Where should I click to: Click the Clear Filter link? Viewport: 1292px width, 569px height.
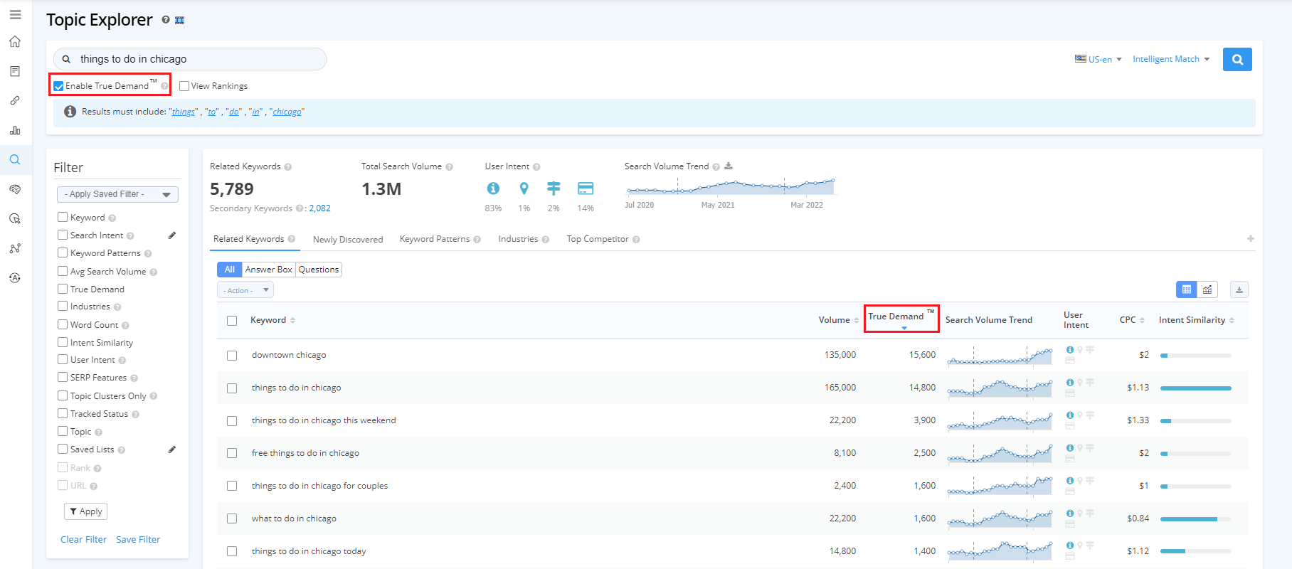tap(83, 540)
